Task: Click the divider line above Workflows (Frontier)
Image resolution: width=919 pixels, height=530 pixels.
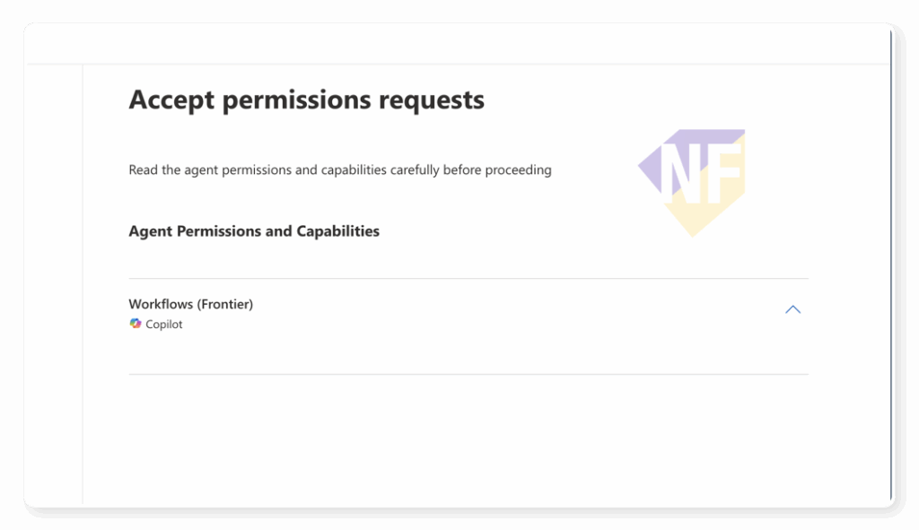Action: (x=468, y=279)
